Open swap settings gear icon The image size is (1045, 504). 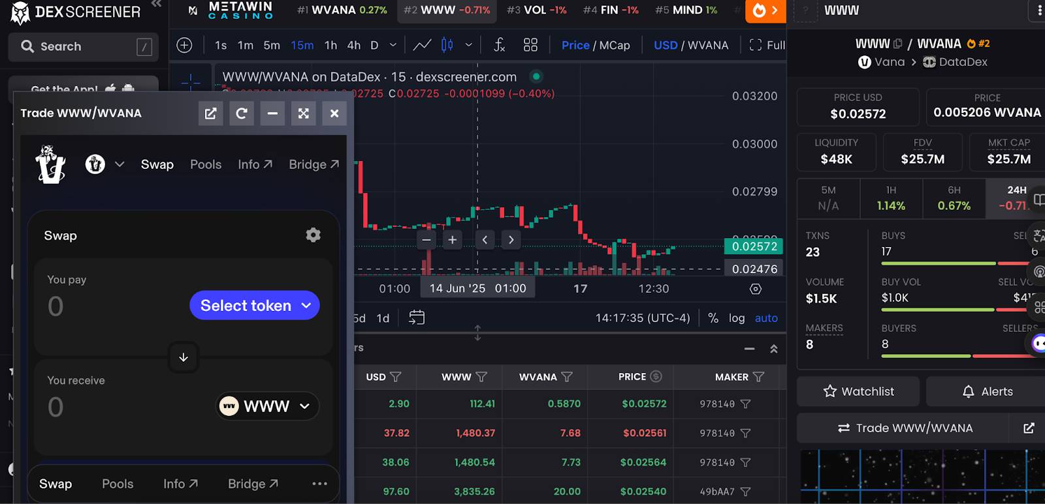(x=313, y=235)
